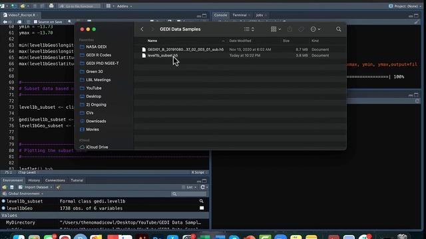Go forward in the Finder window
426x239 pixels.
tap(152, 29)
